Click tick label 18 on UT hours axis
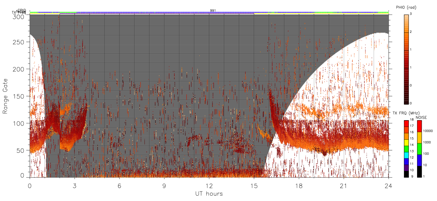The width and height of the screenshot is (437, 201). coord(299,185)
